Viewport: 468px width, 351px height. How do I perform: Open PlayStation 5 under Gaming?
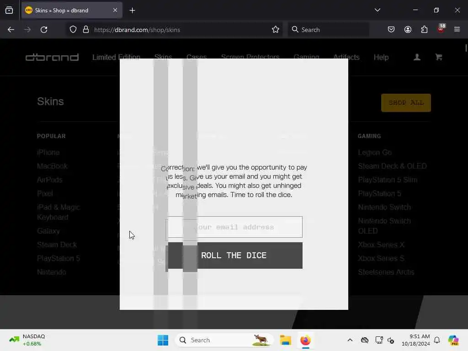tap(379, 194)
